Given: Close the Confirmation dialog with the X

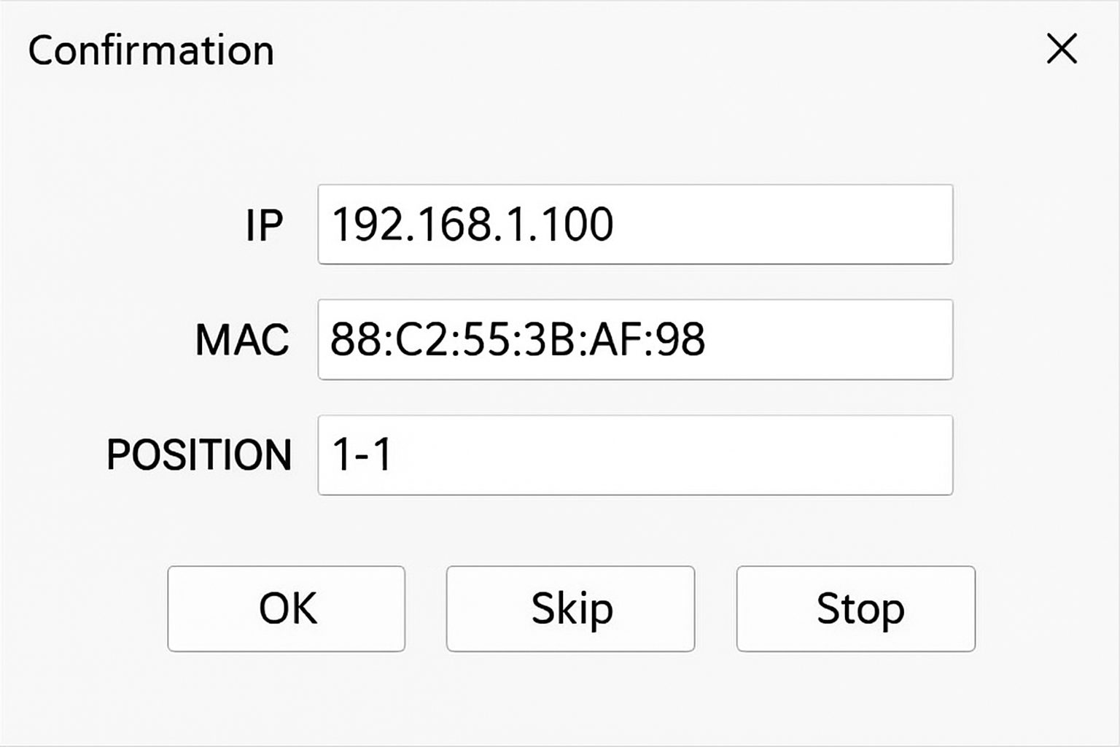Looking at the screenshot, I should 1062,50.
